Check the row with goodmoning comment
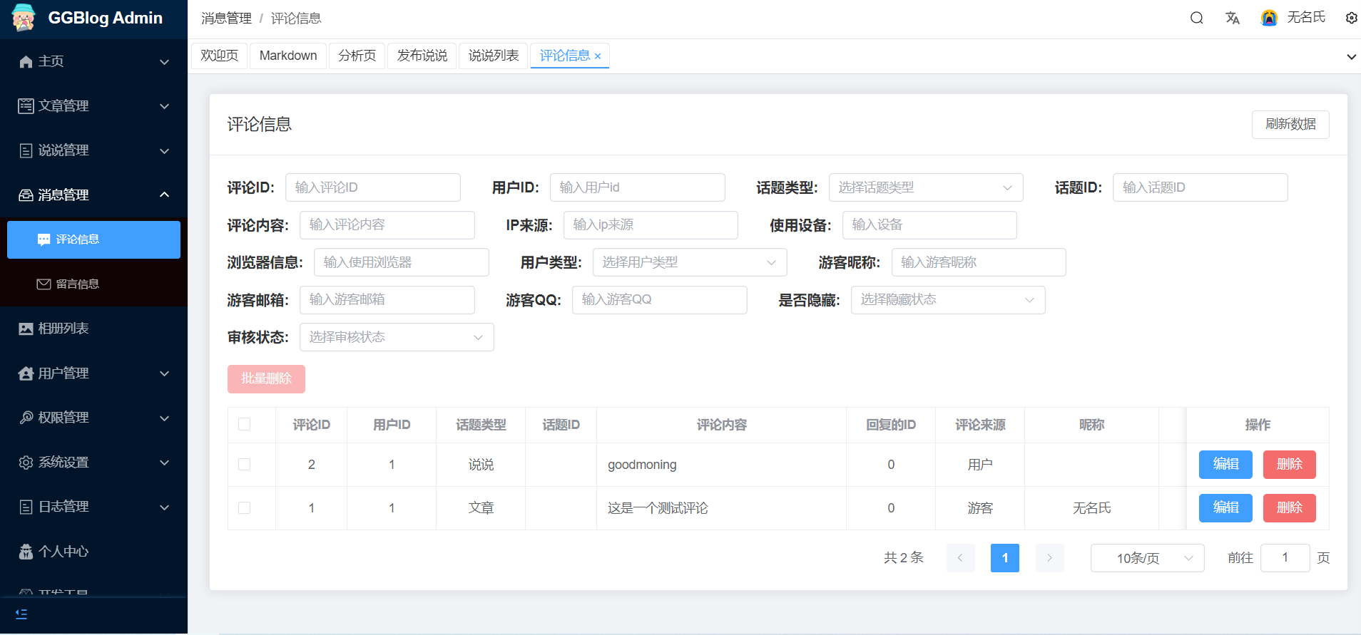This screenshot has width=1361, height=635. 245,465
